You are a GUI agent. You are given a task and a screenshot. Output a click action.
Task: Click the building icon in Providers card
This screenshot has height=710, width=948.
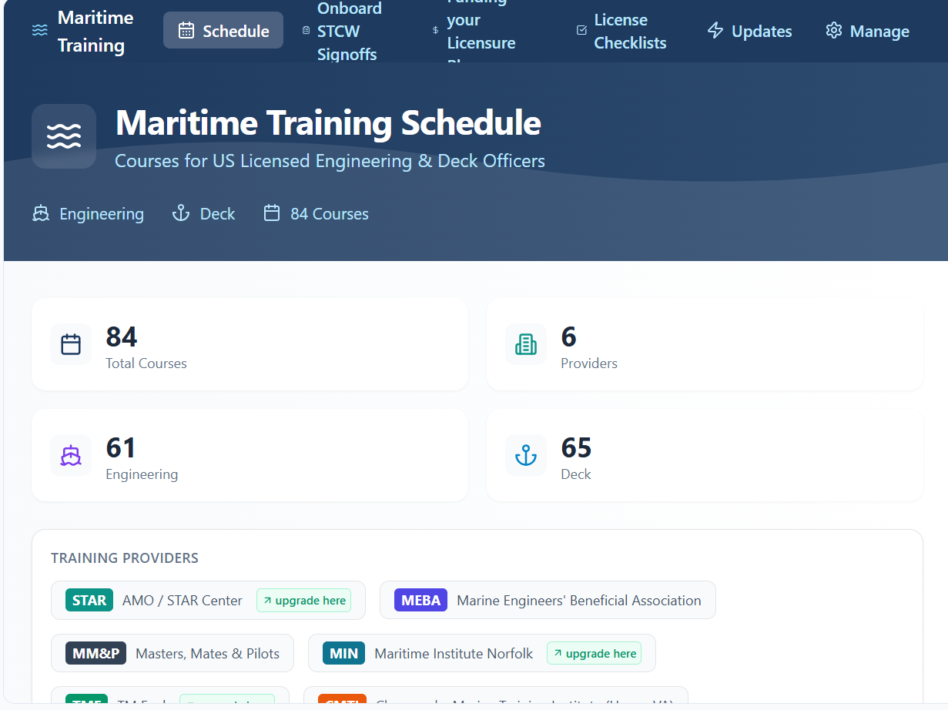tap(526, 344)
